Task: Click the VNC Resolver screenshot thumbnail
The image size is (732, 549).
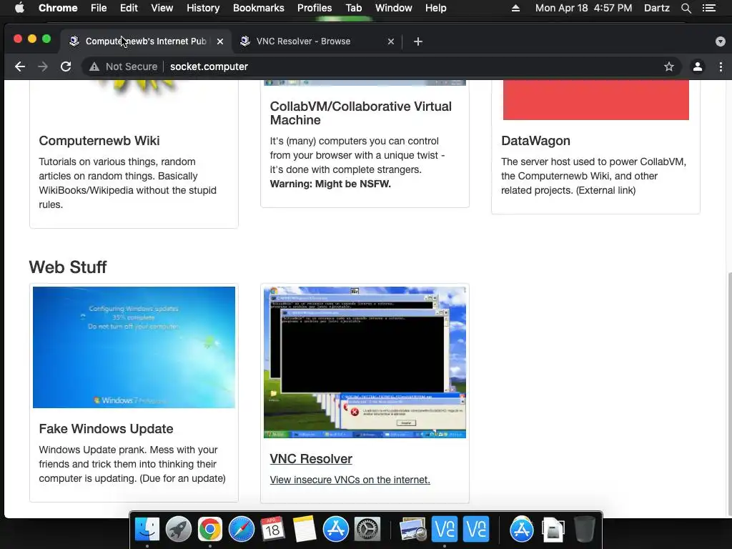Action: coord(365,362)
